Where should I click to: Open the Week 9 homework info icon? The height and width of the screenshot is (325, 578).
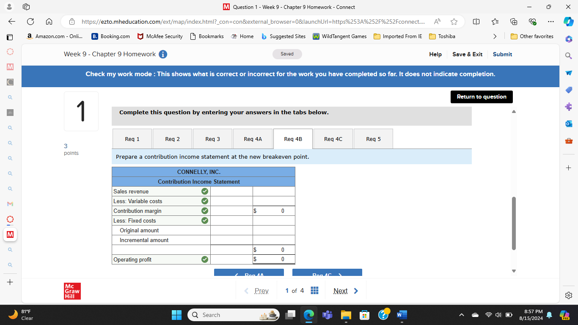tap(163, 54)
